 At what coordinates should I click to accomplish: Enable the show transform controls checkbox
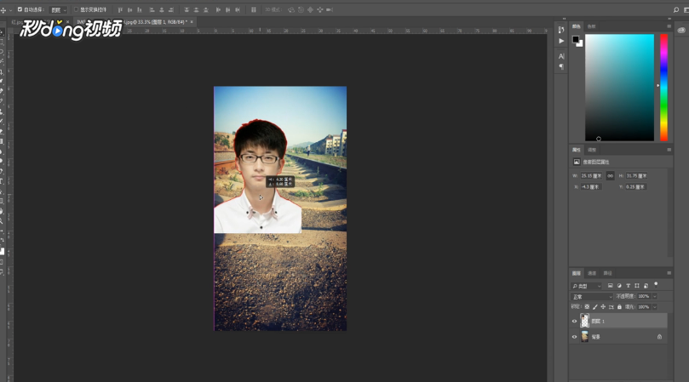76,9
